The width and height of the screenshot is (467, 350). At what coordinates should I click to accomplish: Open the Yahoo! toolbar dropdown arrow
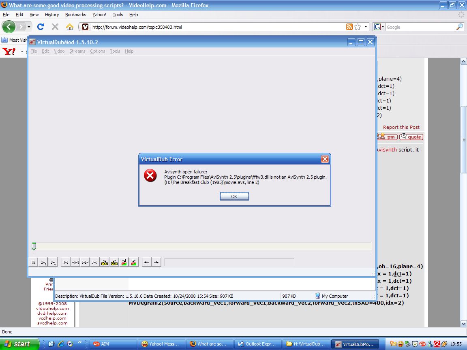coord(22,52)
